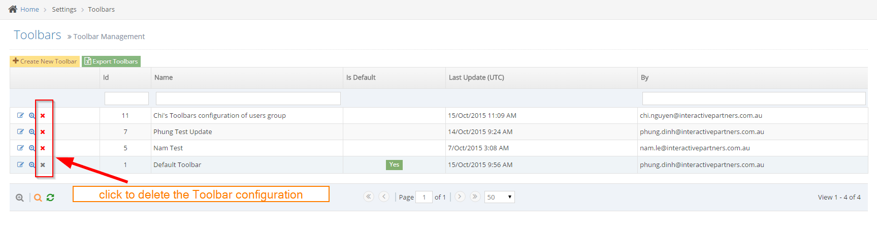Edit the Default Toolbar row
The width and height of the screenshot is (877, 229).
click(20, 165)
